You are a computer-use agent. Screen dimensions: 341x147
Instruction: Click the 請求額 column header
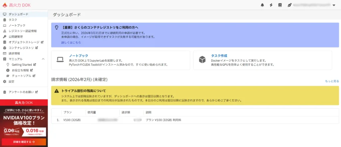[126, 112]
